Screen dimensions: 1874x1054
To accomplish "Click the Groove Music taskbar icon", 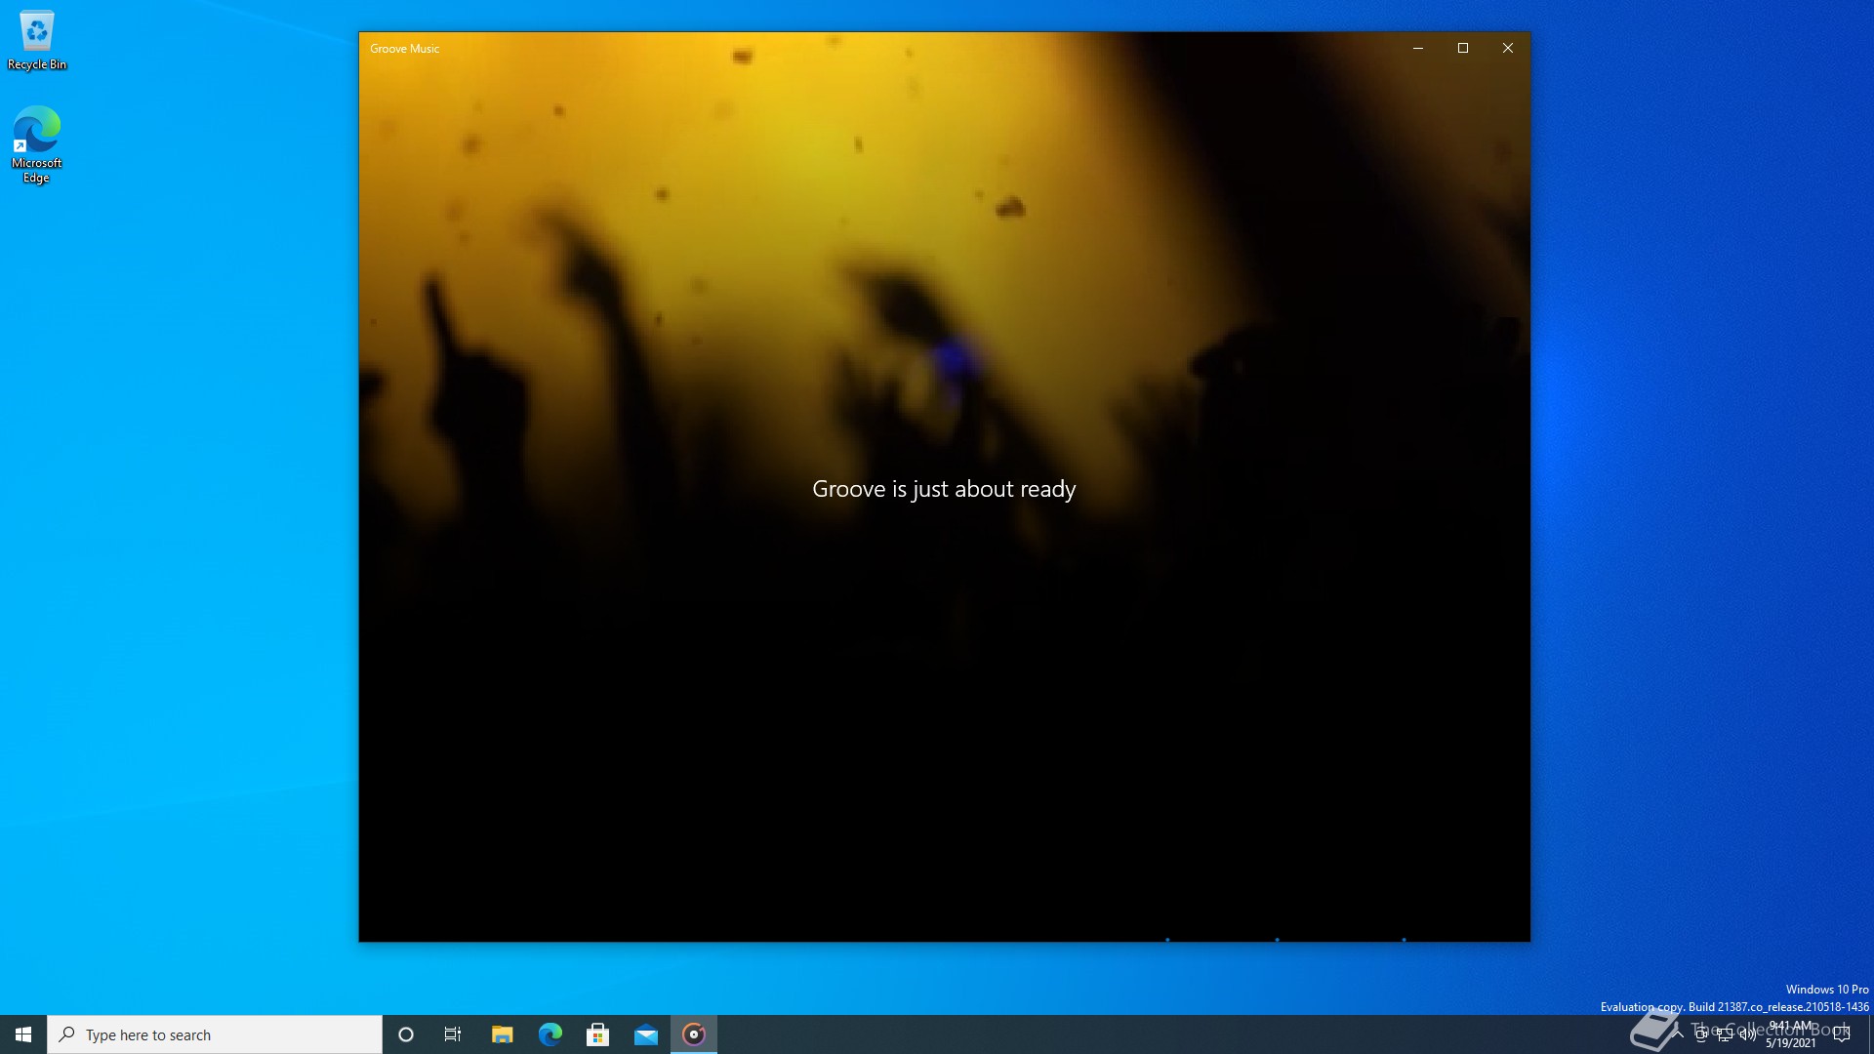I will 694,1034.
